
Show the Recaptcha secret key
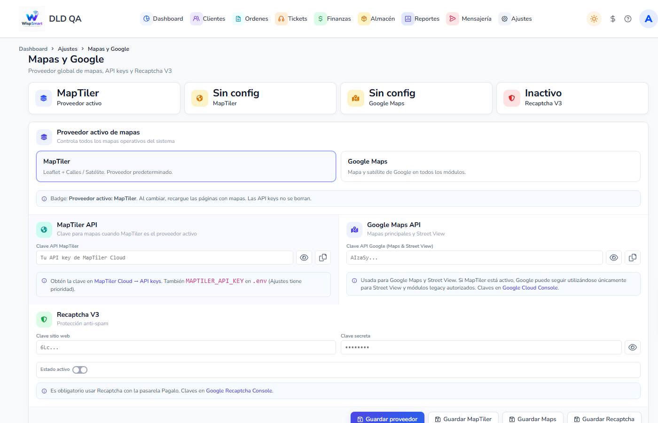point(633,347)
